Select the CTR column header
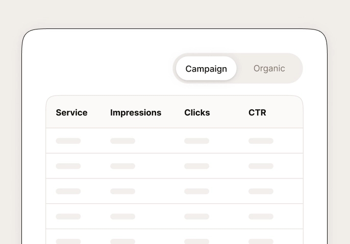The image size is (350, 244). click(x=257, y=112)
